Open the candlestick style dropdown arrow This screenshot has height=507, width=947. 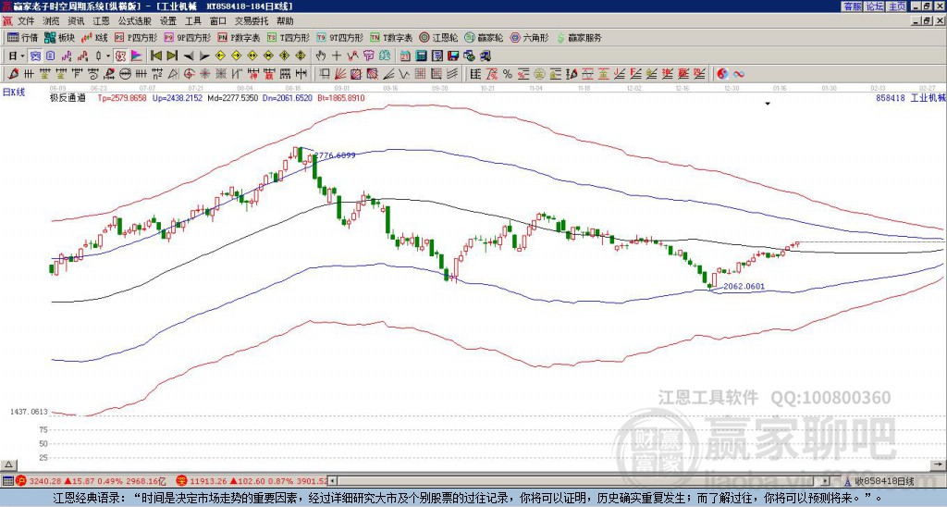point(108,56)
